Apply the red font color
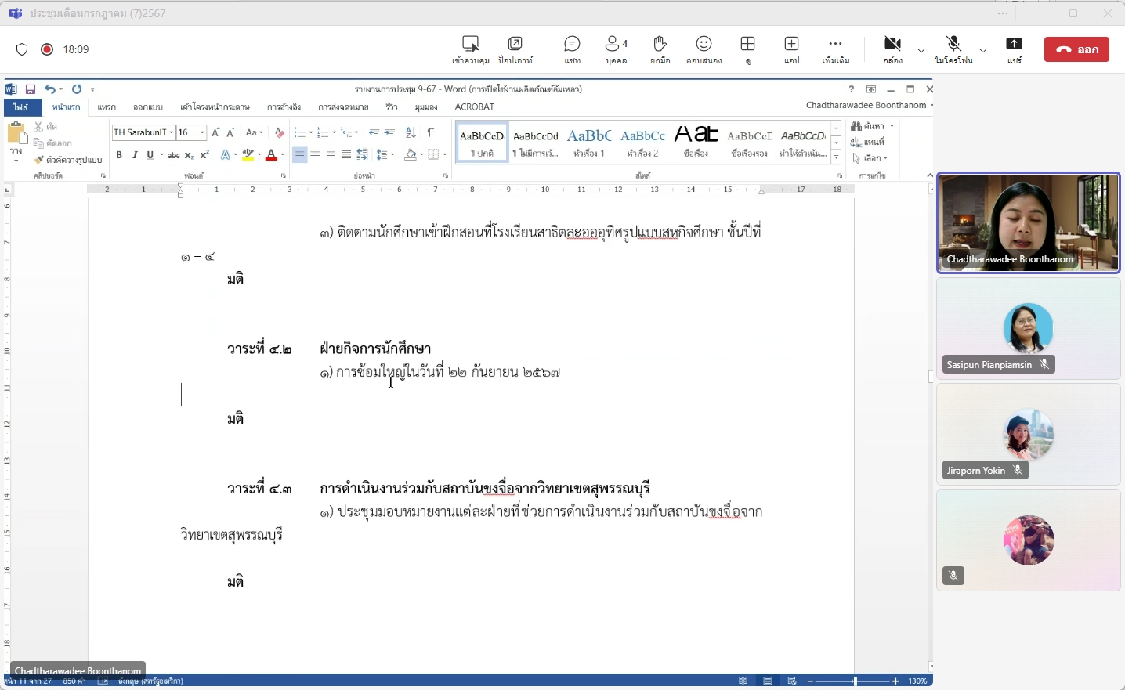Viewport: 1125px width, 690px height. click(x=271, y=155)
